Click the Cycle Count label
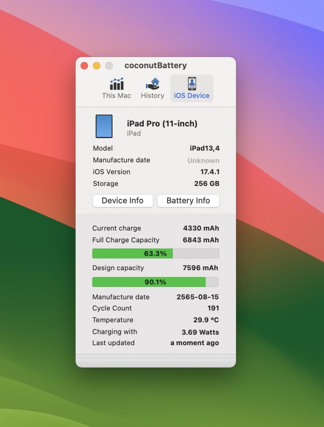Screen dimensions: 324x427 (x=112, y=308)
